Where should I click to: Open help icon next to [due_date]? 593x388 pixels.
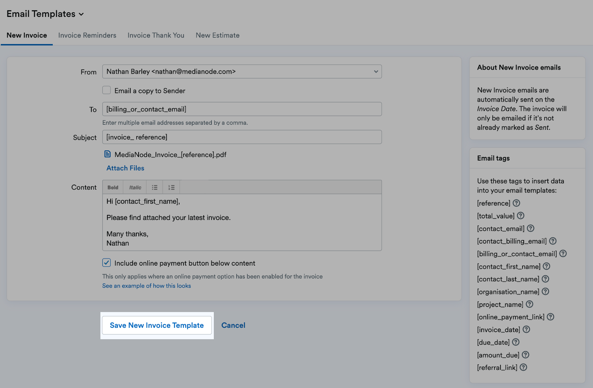pyautogui.click(x=516, y=342)
